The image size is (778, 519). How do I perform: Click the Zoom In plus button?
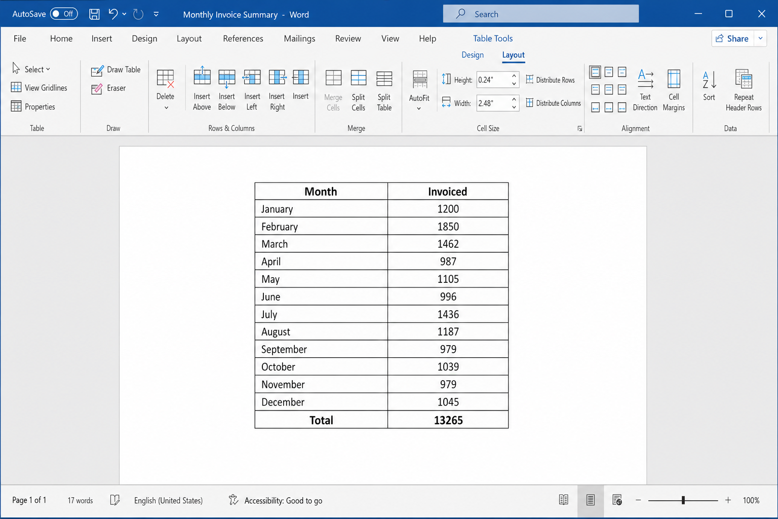(728, 500)
